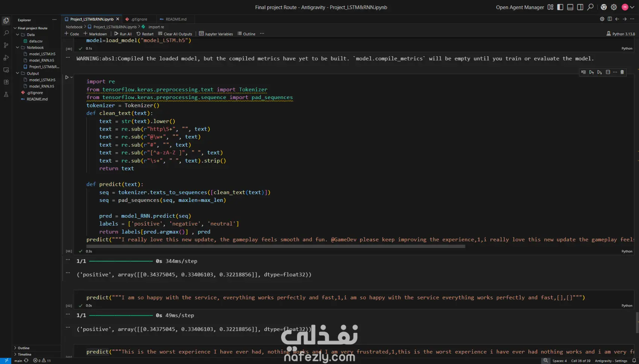Execute above cells from cell toolbar
Viewport: 639px width, 364px height.
click(592, 72)
